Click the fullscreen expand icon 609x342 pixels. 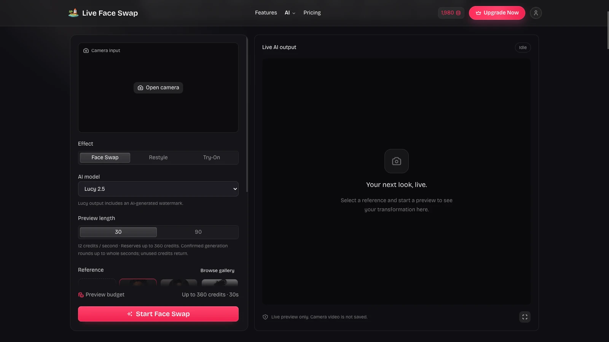[x=525, y=317]
